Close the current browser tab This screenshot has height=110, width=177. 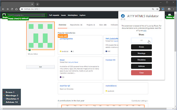32,4
